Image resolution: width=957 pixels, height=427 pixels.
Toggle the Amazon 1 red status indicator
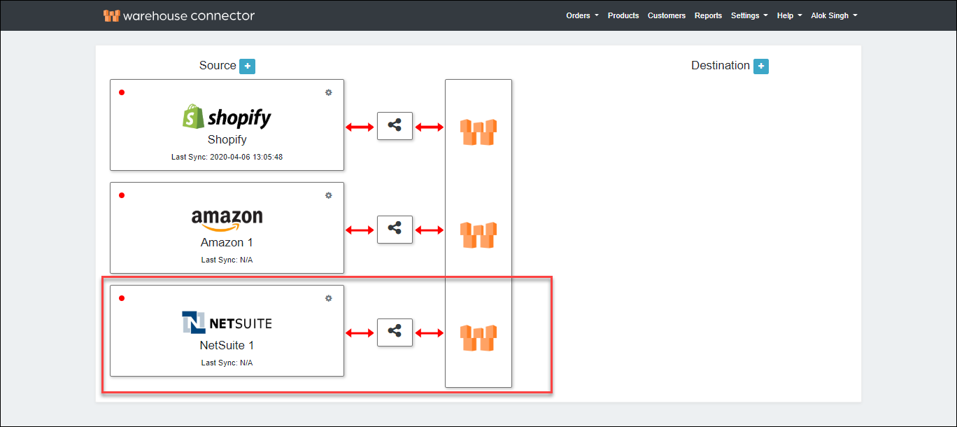click(x=122, y=195)
